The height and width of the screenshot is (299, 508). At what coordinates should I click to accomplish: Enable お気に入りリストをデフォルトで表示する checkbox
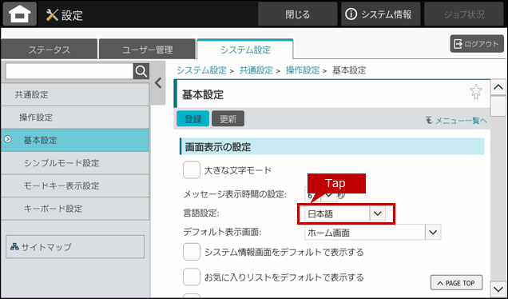pos(192,277)
